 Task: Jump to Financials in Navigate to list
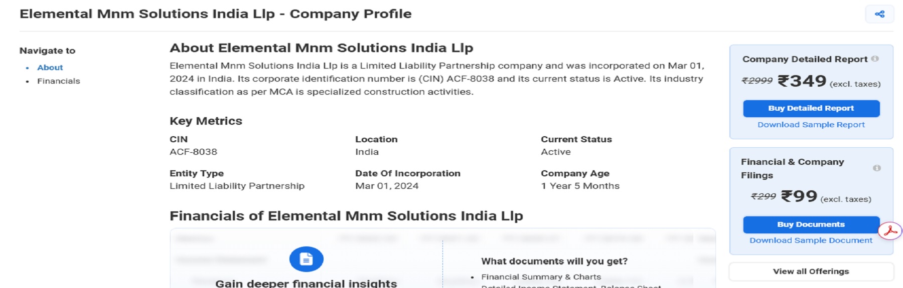point(59,81)
